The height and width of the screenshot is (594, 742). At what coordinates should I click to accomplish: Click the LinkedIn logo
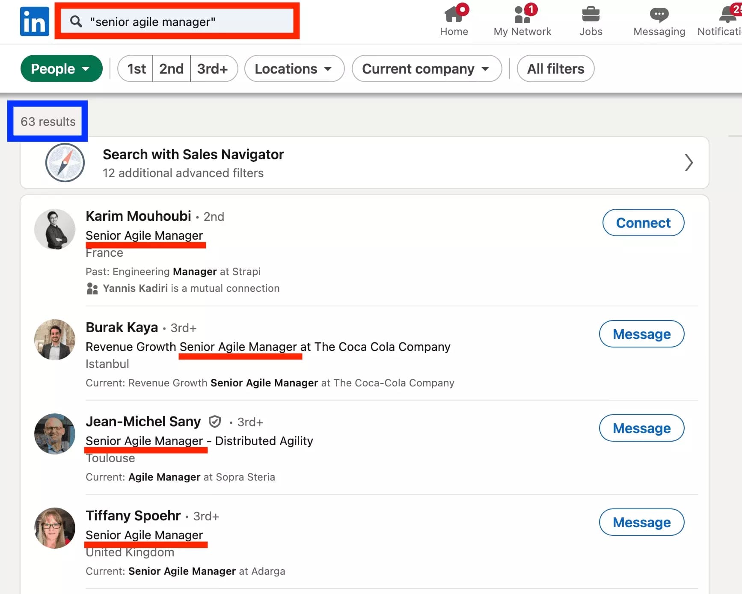[x=34, y=21]
